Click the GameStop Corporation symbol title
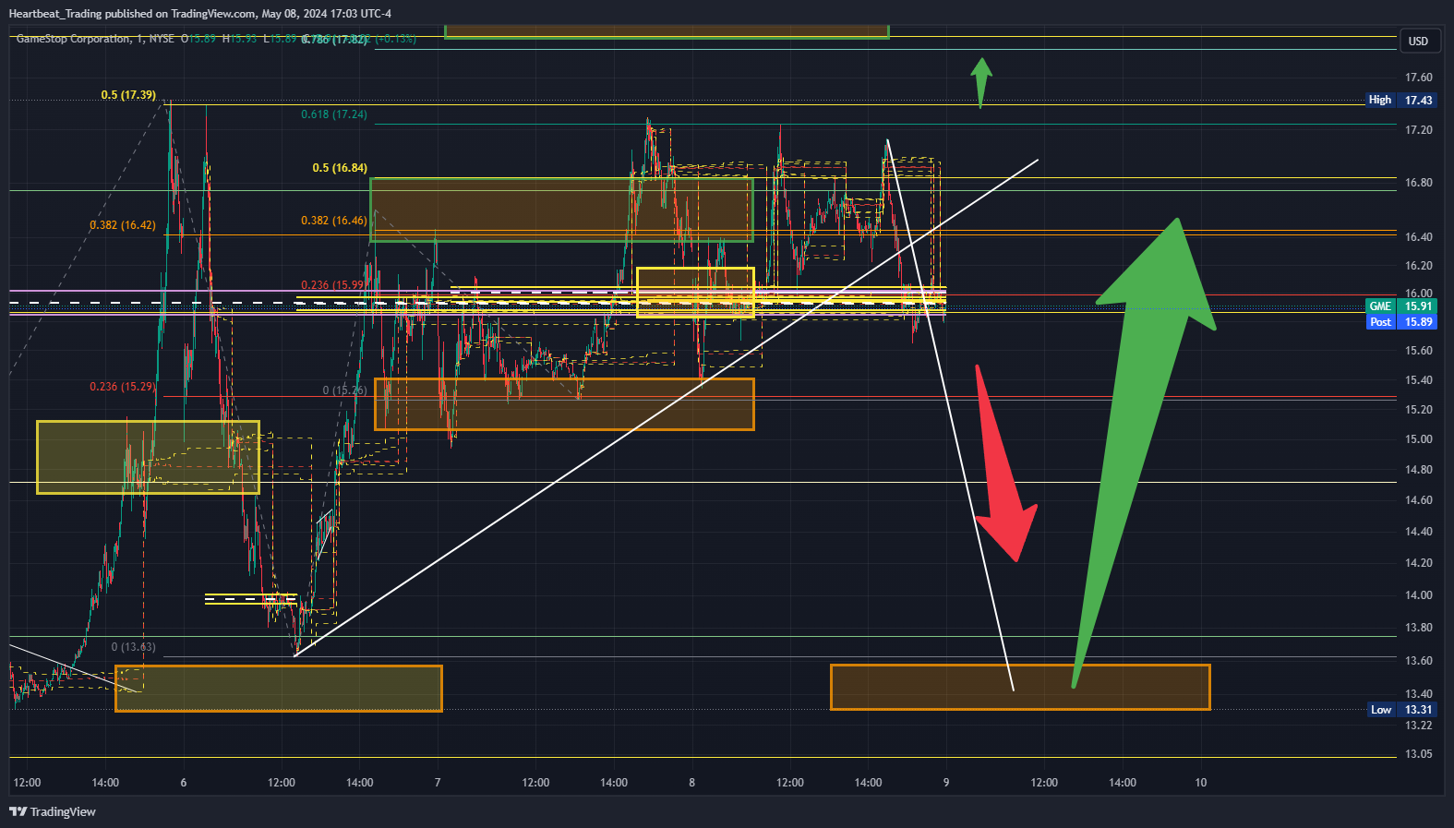The image size is (1454, 828). pos(74,39)
